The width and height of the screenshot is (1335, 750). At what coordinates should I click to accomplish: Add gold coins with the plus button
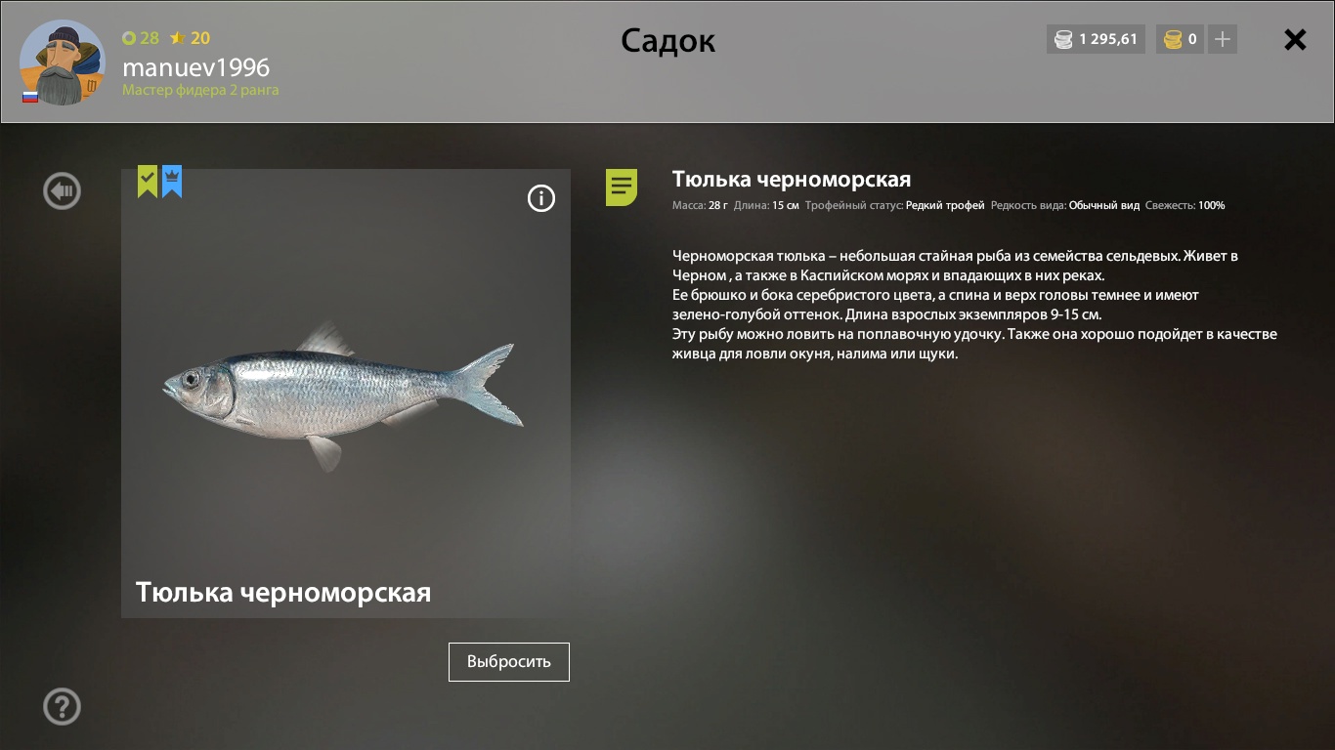1223,39
